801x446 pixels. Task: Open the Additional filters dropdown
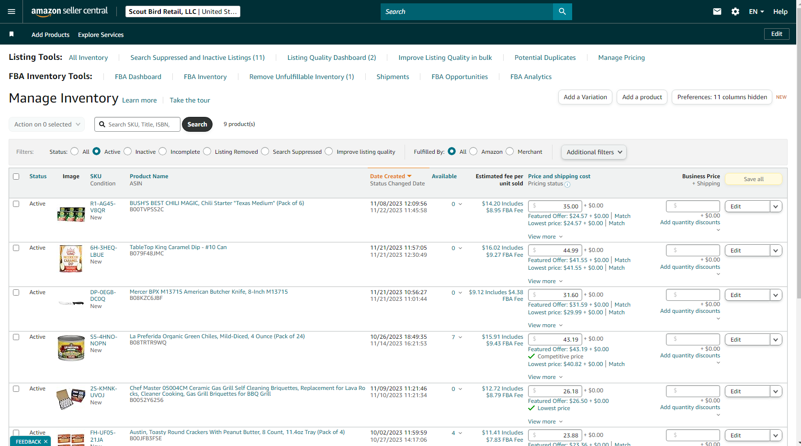coord(594,152)
